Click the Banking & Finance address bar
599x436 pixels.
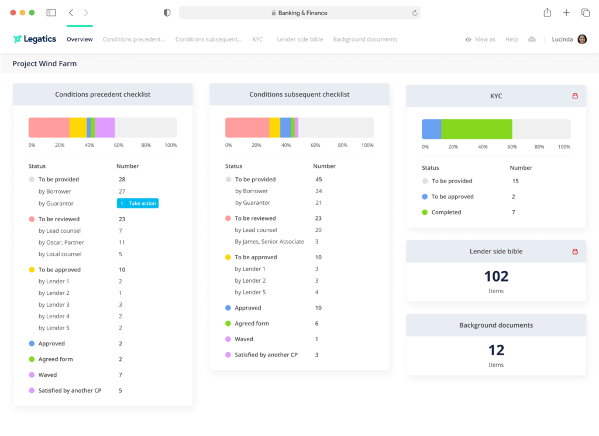tap(299, 13)
